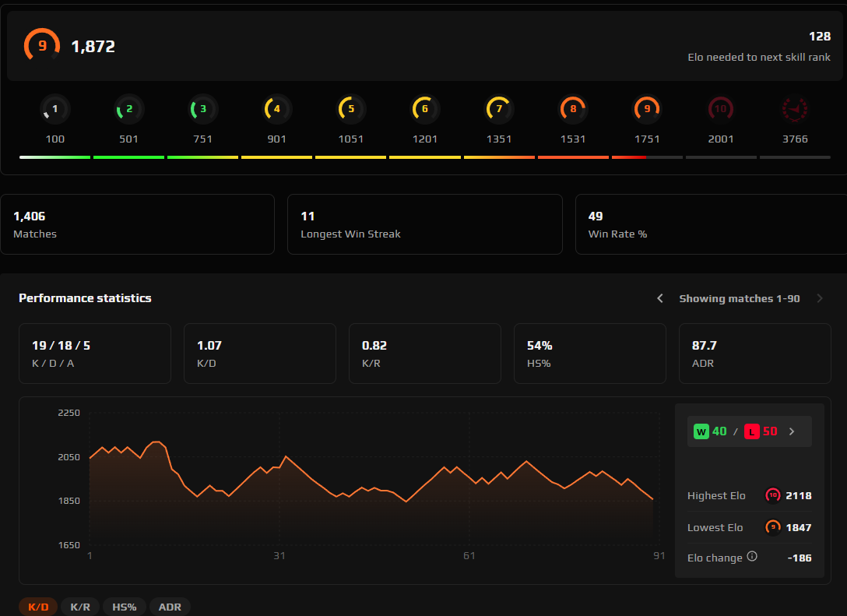Click the progress bar under level 8
The image size is (847, 616).
tap(573, 157)
